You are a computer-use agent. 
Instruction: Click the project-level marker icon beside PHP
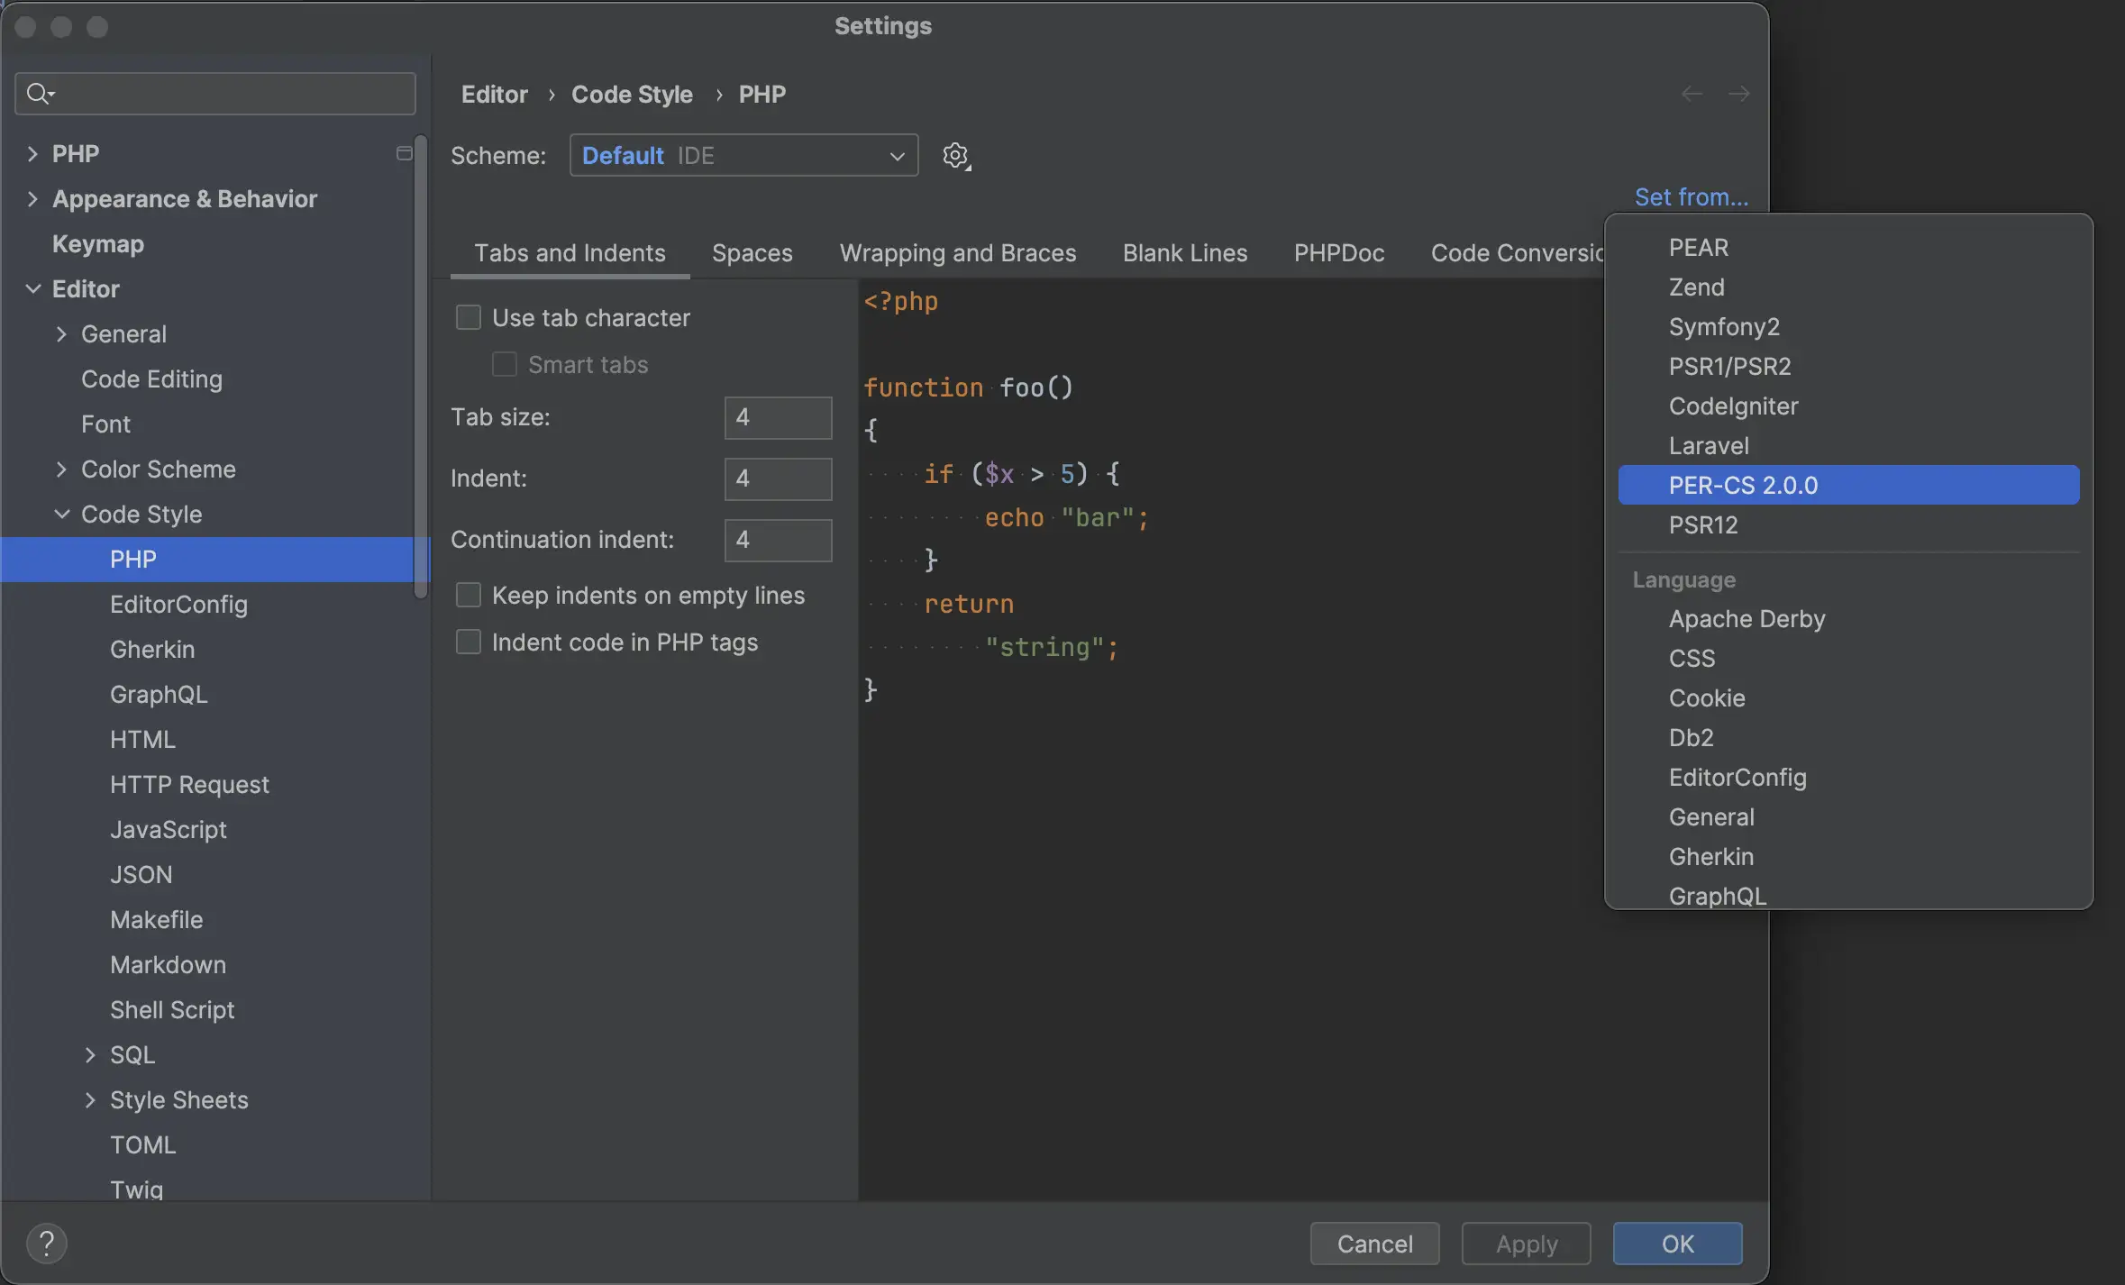click(404, 153)
